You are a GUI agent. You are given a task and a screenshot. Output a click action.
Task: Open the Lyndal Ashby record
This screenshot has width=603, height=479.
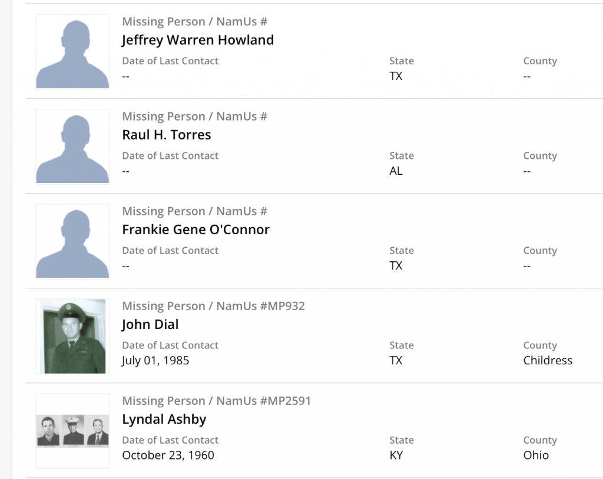[164, 419]
